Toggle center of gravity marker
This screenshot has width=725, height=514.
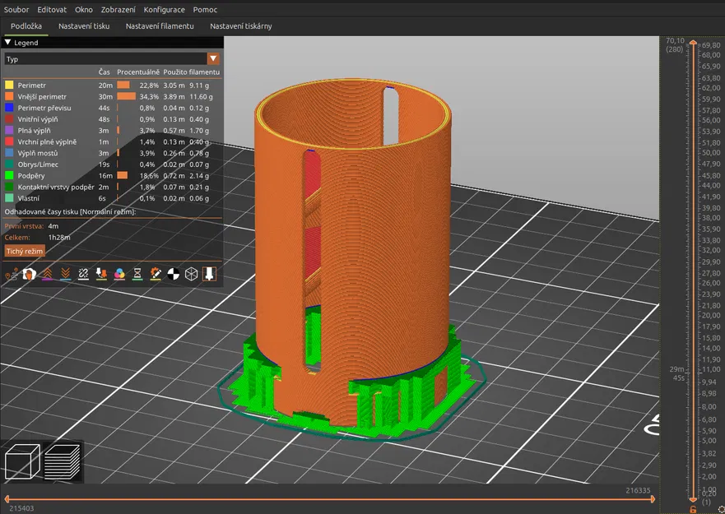tap(174, 274)
